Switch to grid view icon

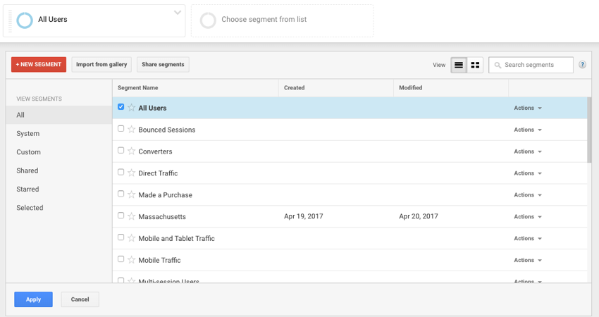coord(475,65)
